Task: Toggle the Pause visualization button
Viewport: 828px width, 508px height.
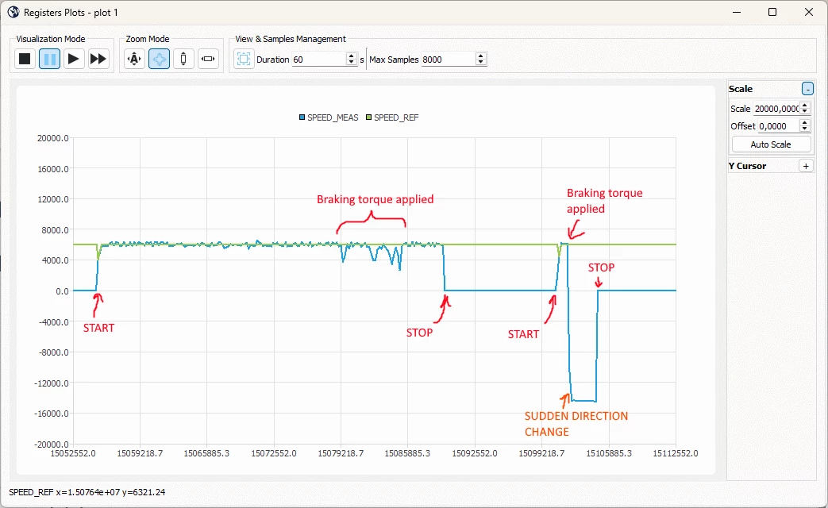Action: point(50,59)
